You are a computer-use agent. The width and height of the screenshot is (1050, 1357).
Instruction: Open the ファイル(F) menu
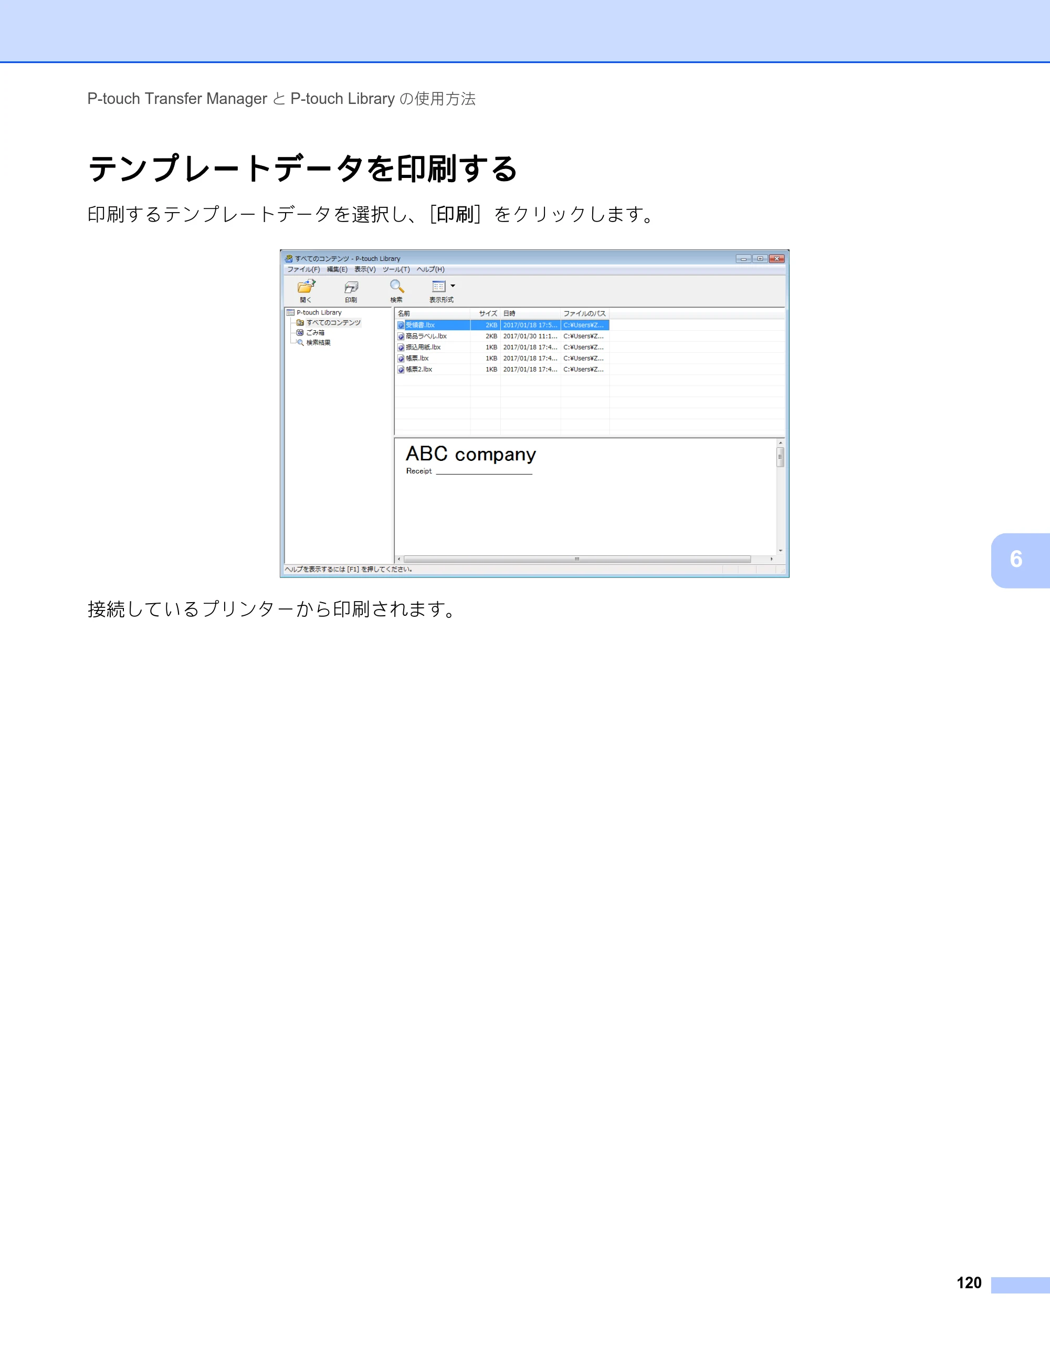point(303,270)
